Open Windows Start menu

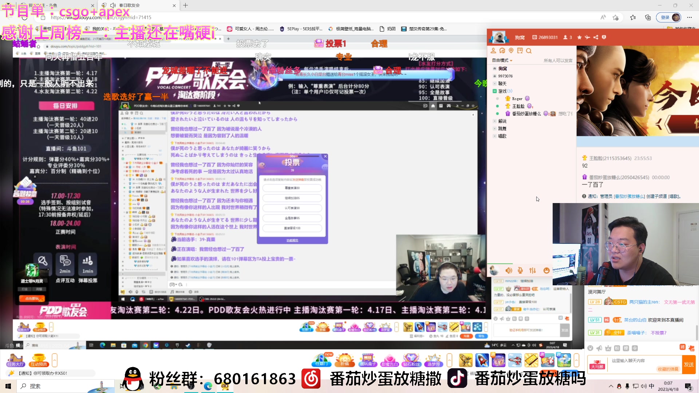tap(8, 386)
